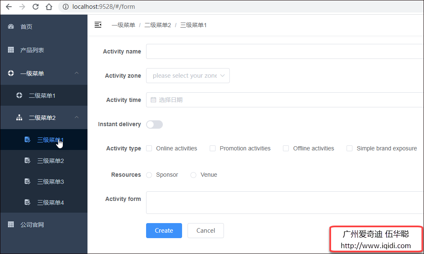Click the 二级菜单1 icon
This screenshot has width=424, height=254.
point(19,95)
